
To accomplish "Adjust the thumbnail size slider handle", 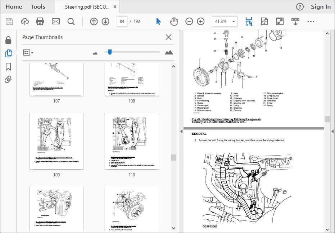I will coord(110,52).
